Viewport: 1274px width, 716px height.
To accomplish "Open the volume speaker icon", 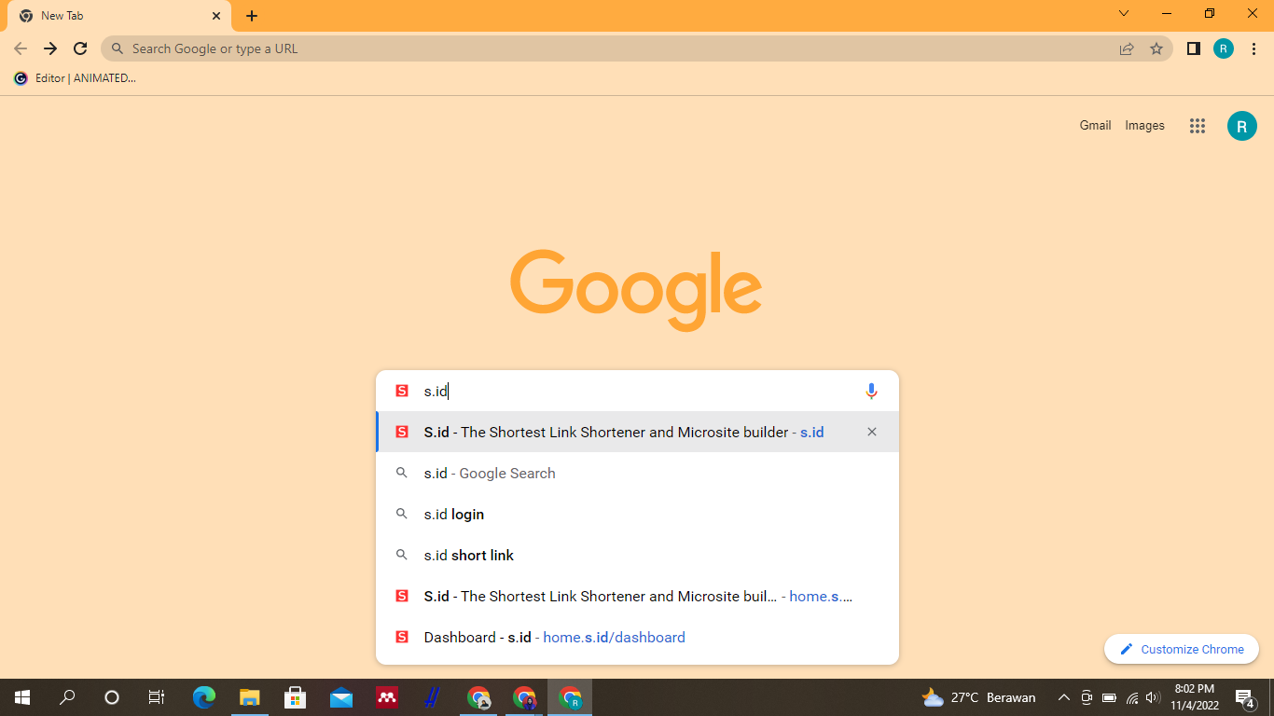I will [x=1153, y=697].
